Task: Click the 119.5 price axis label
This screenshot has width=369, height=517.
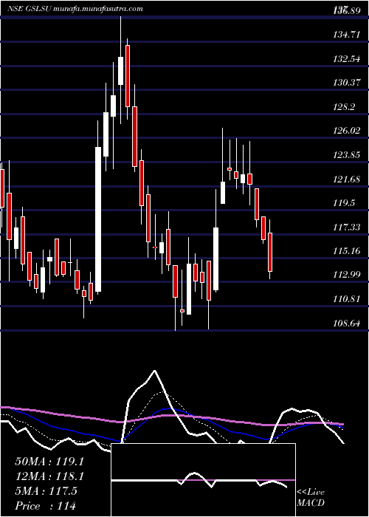Action: (x=345, y=203)
